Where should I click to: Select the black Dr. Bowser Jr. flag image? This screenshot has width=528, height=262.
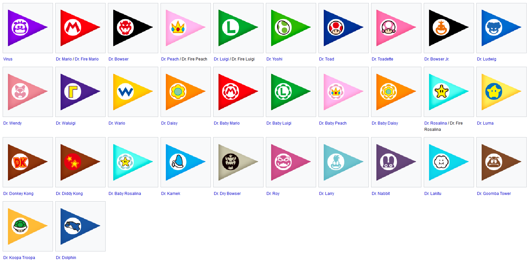coord(449,28)
